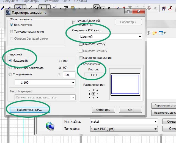176x143 pixels.
Task: Enable the Показать сетку checkbox
Action: [81, 44]
